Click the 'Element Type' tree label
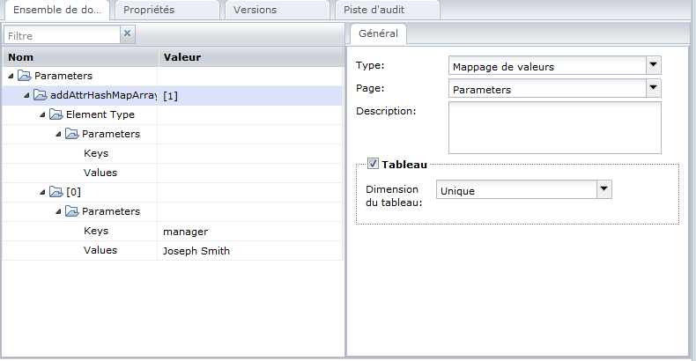This screenshot has width=696, height=361. [100, 114]
